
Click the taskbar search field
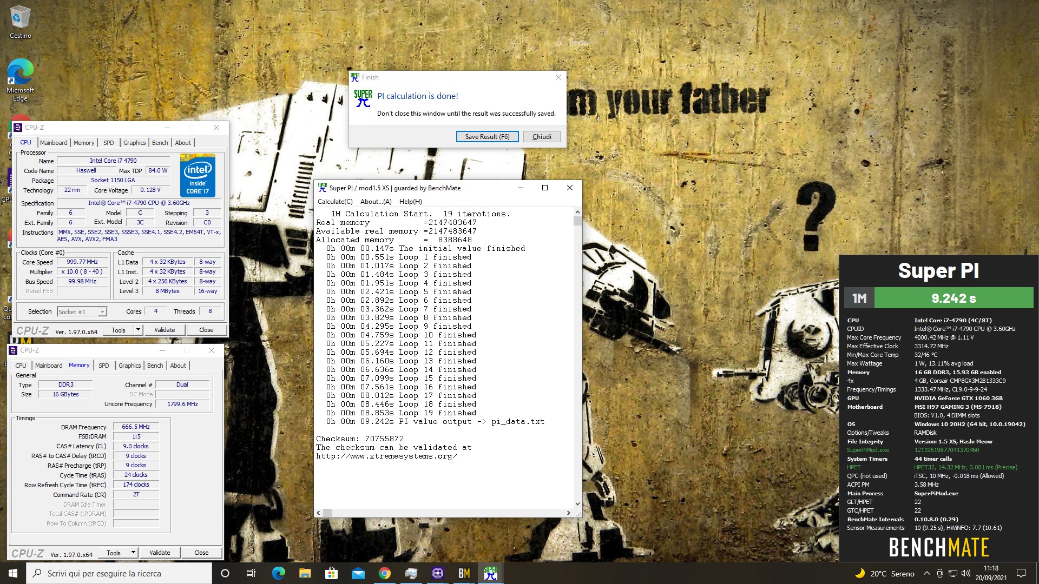pos(119,573)
